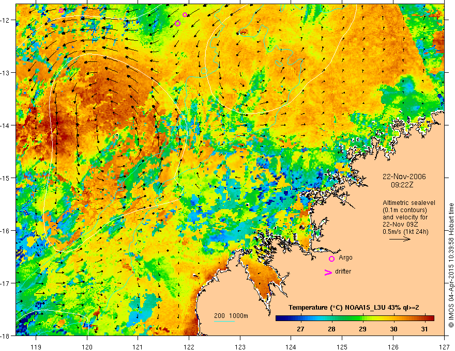Viewport: 455px width, 351px height.
Task: Click the '-14' latitude axis label
Action: click(x=5, y=125)
